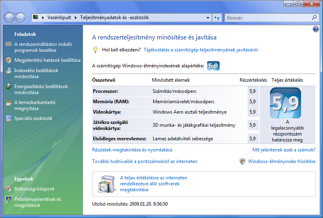The height and width of the screenshot is (218, 323).
Task: Click the lightbulb tip icon
Action: [95, 50]
